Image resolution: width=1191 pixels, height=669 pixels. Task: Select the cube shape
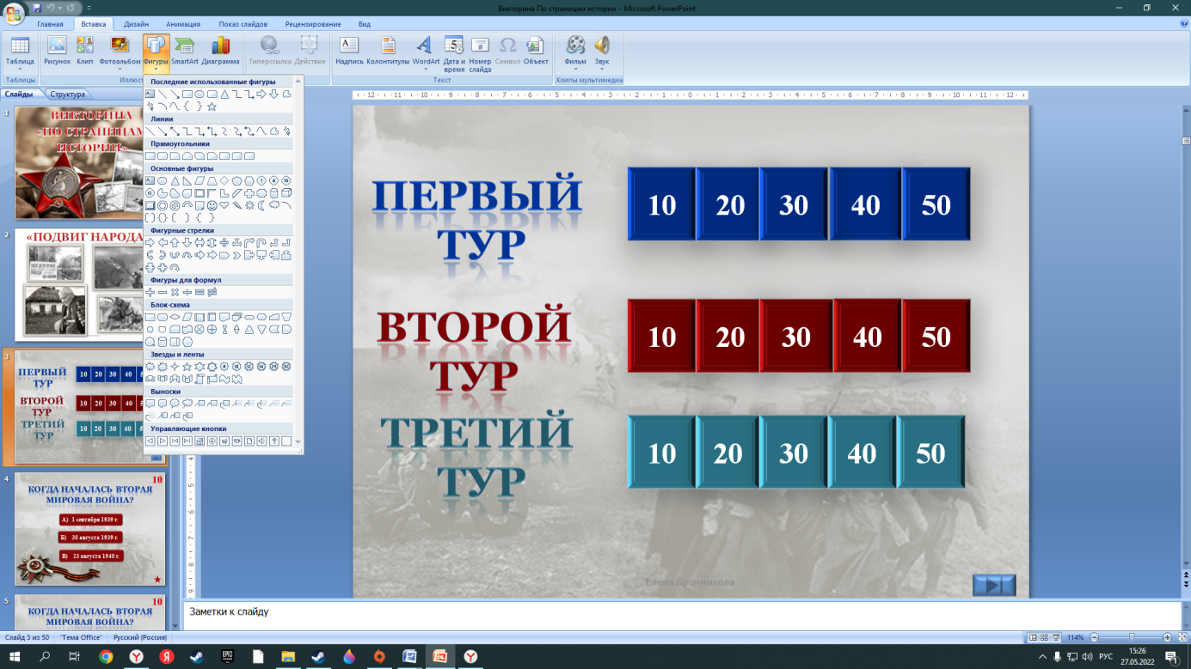coord(286,193)
